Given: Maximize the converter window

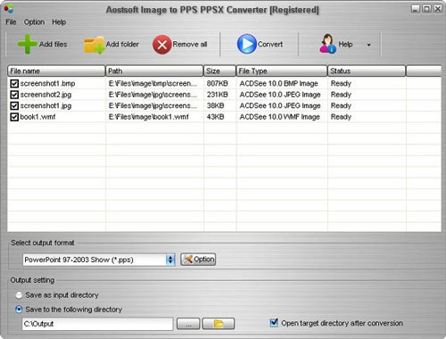Looking at the screenshot, I should [x=426, y=9].
